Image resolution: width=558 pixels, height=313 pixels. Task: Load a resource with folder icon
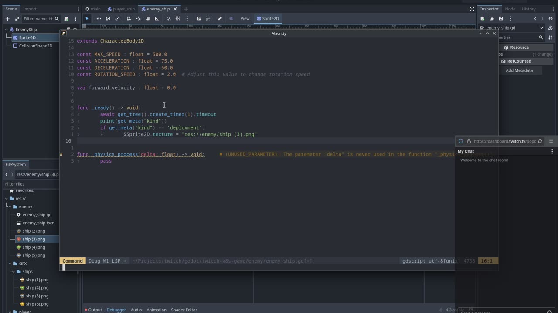pyautogui.click(x=492, y=19)
